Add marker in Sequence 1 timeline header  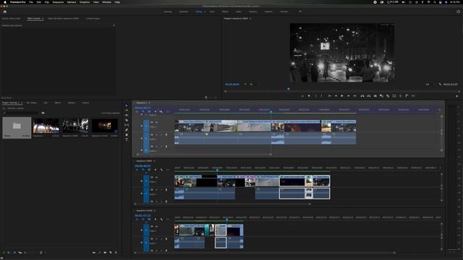pyautogui.click(x=156, y=112)
